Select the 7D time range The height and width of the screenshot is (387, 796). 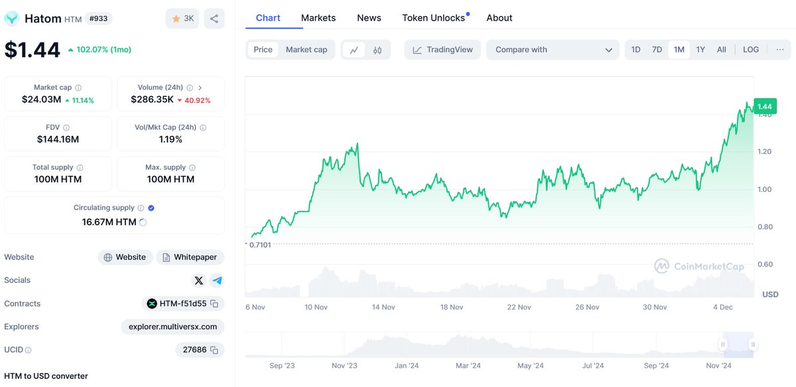click(657, 50)
